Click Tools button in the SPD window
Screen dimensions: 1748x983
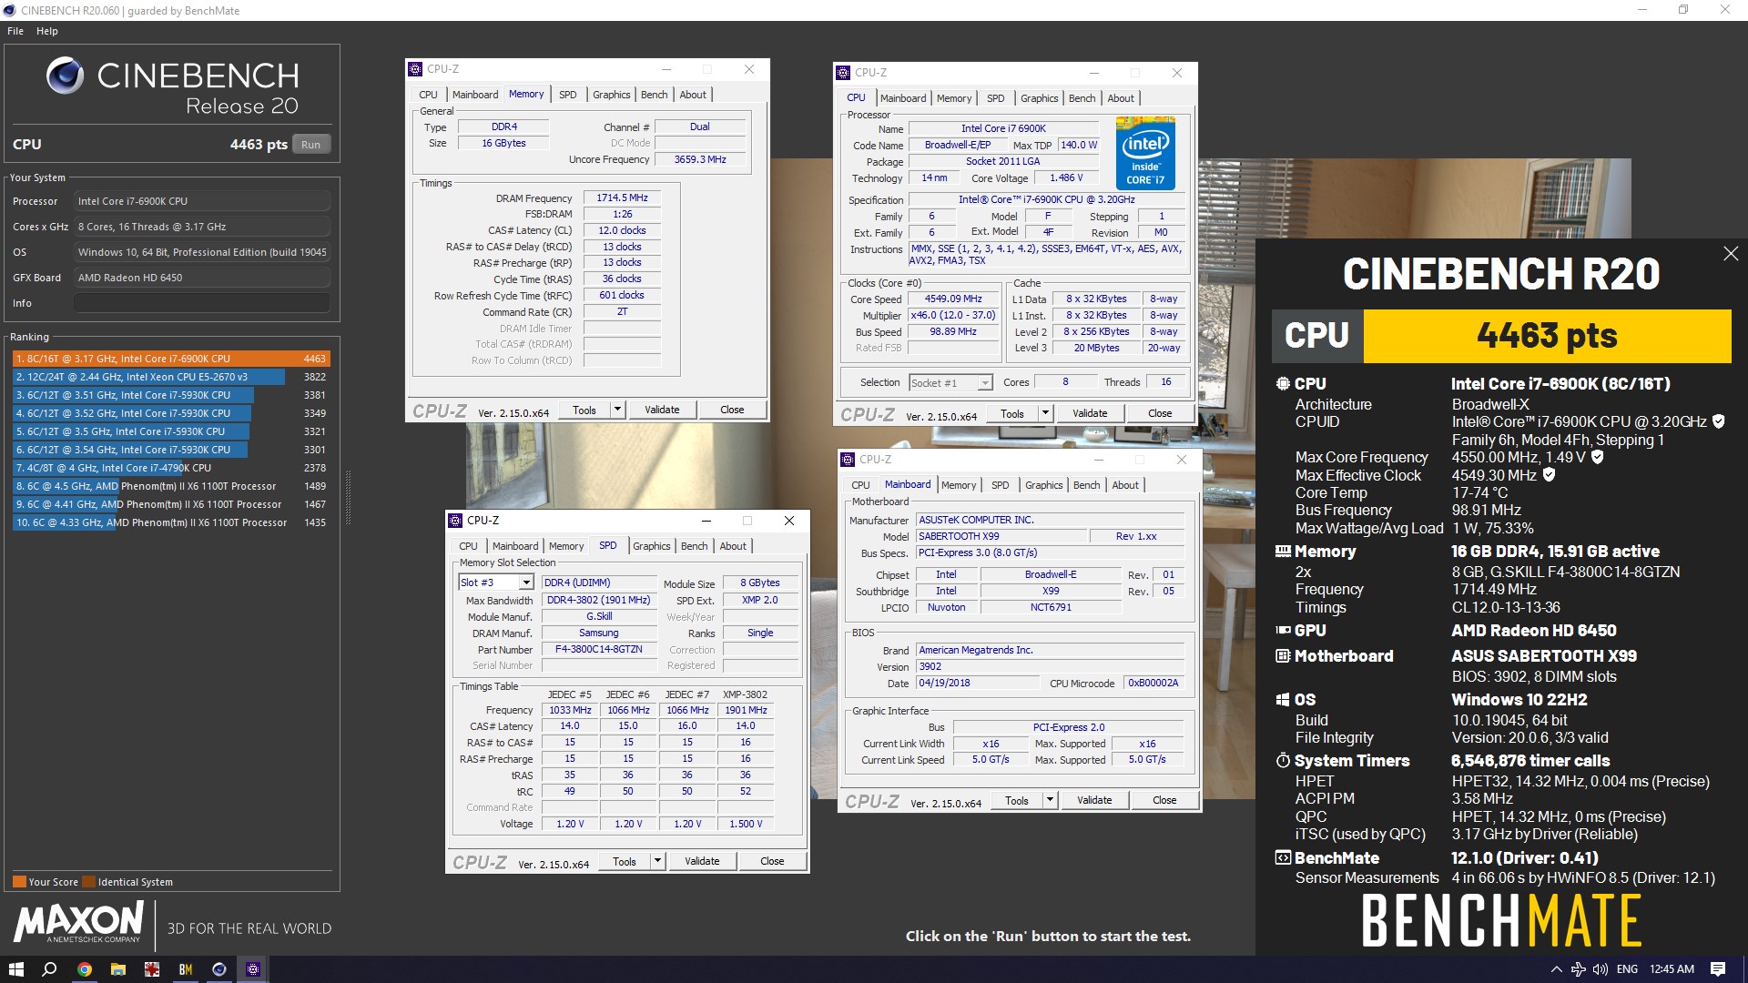point(625,861)
